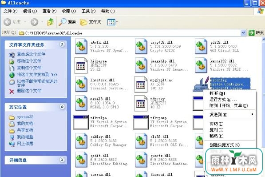Open the 帮助(H) menu
The image size is (265, 177).
(108, 11)
